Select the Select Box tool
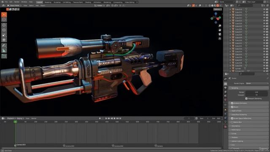This screenshot has width=270, height=152. pyautogui.click(x=4, y=14)
